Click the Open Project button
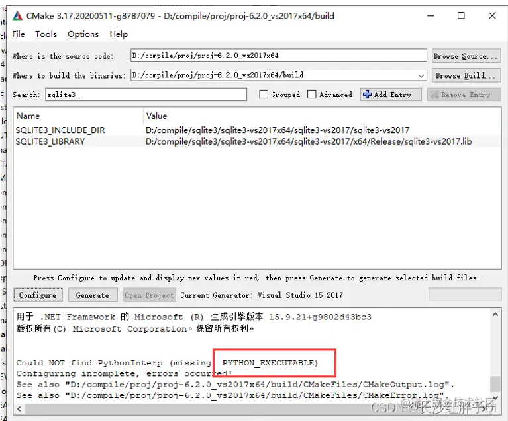Viewport: 508px width, 421px height. [x=150, y=295]
